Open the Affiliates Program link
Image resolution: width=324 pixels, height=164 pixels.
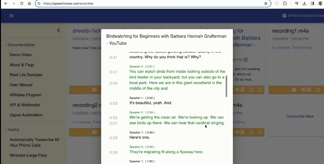tap(25, 95)
